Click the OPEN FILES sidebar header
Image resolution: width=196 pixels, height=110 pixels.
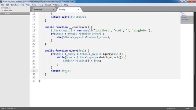tap(6, 8)
